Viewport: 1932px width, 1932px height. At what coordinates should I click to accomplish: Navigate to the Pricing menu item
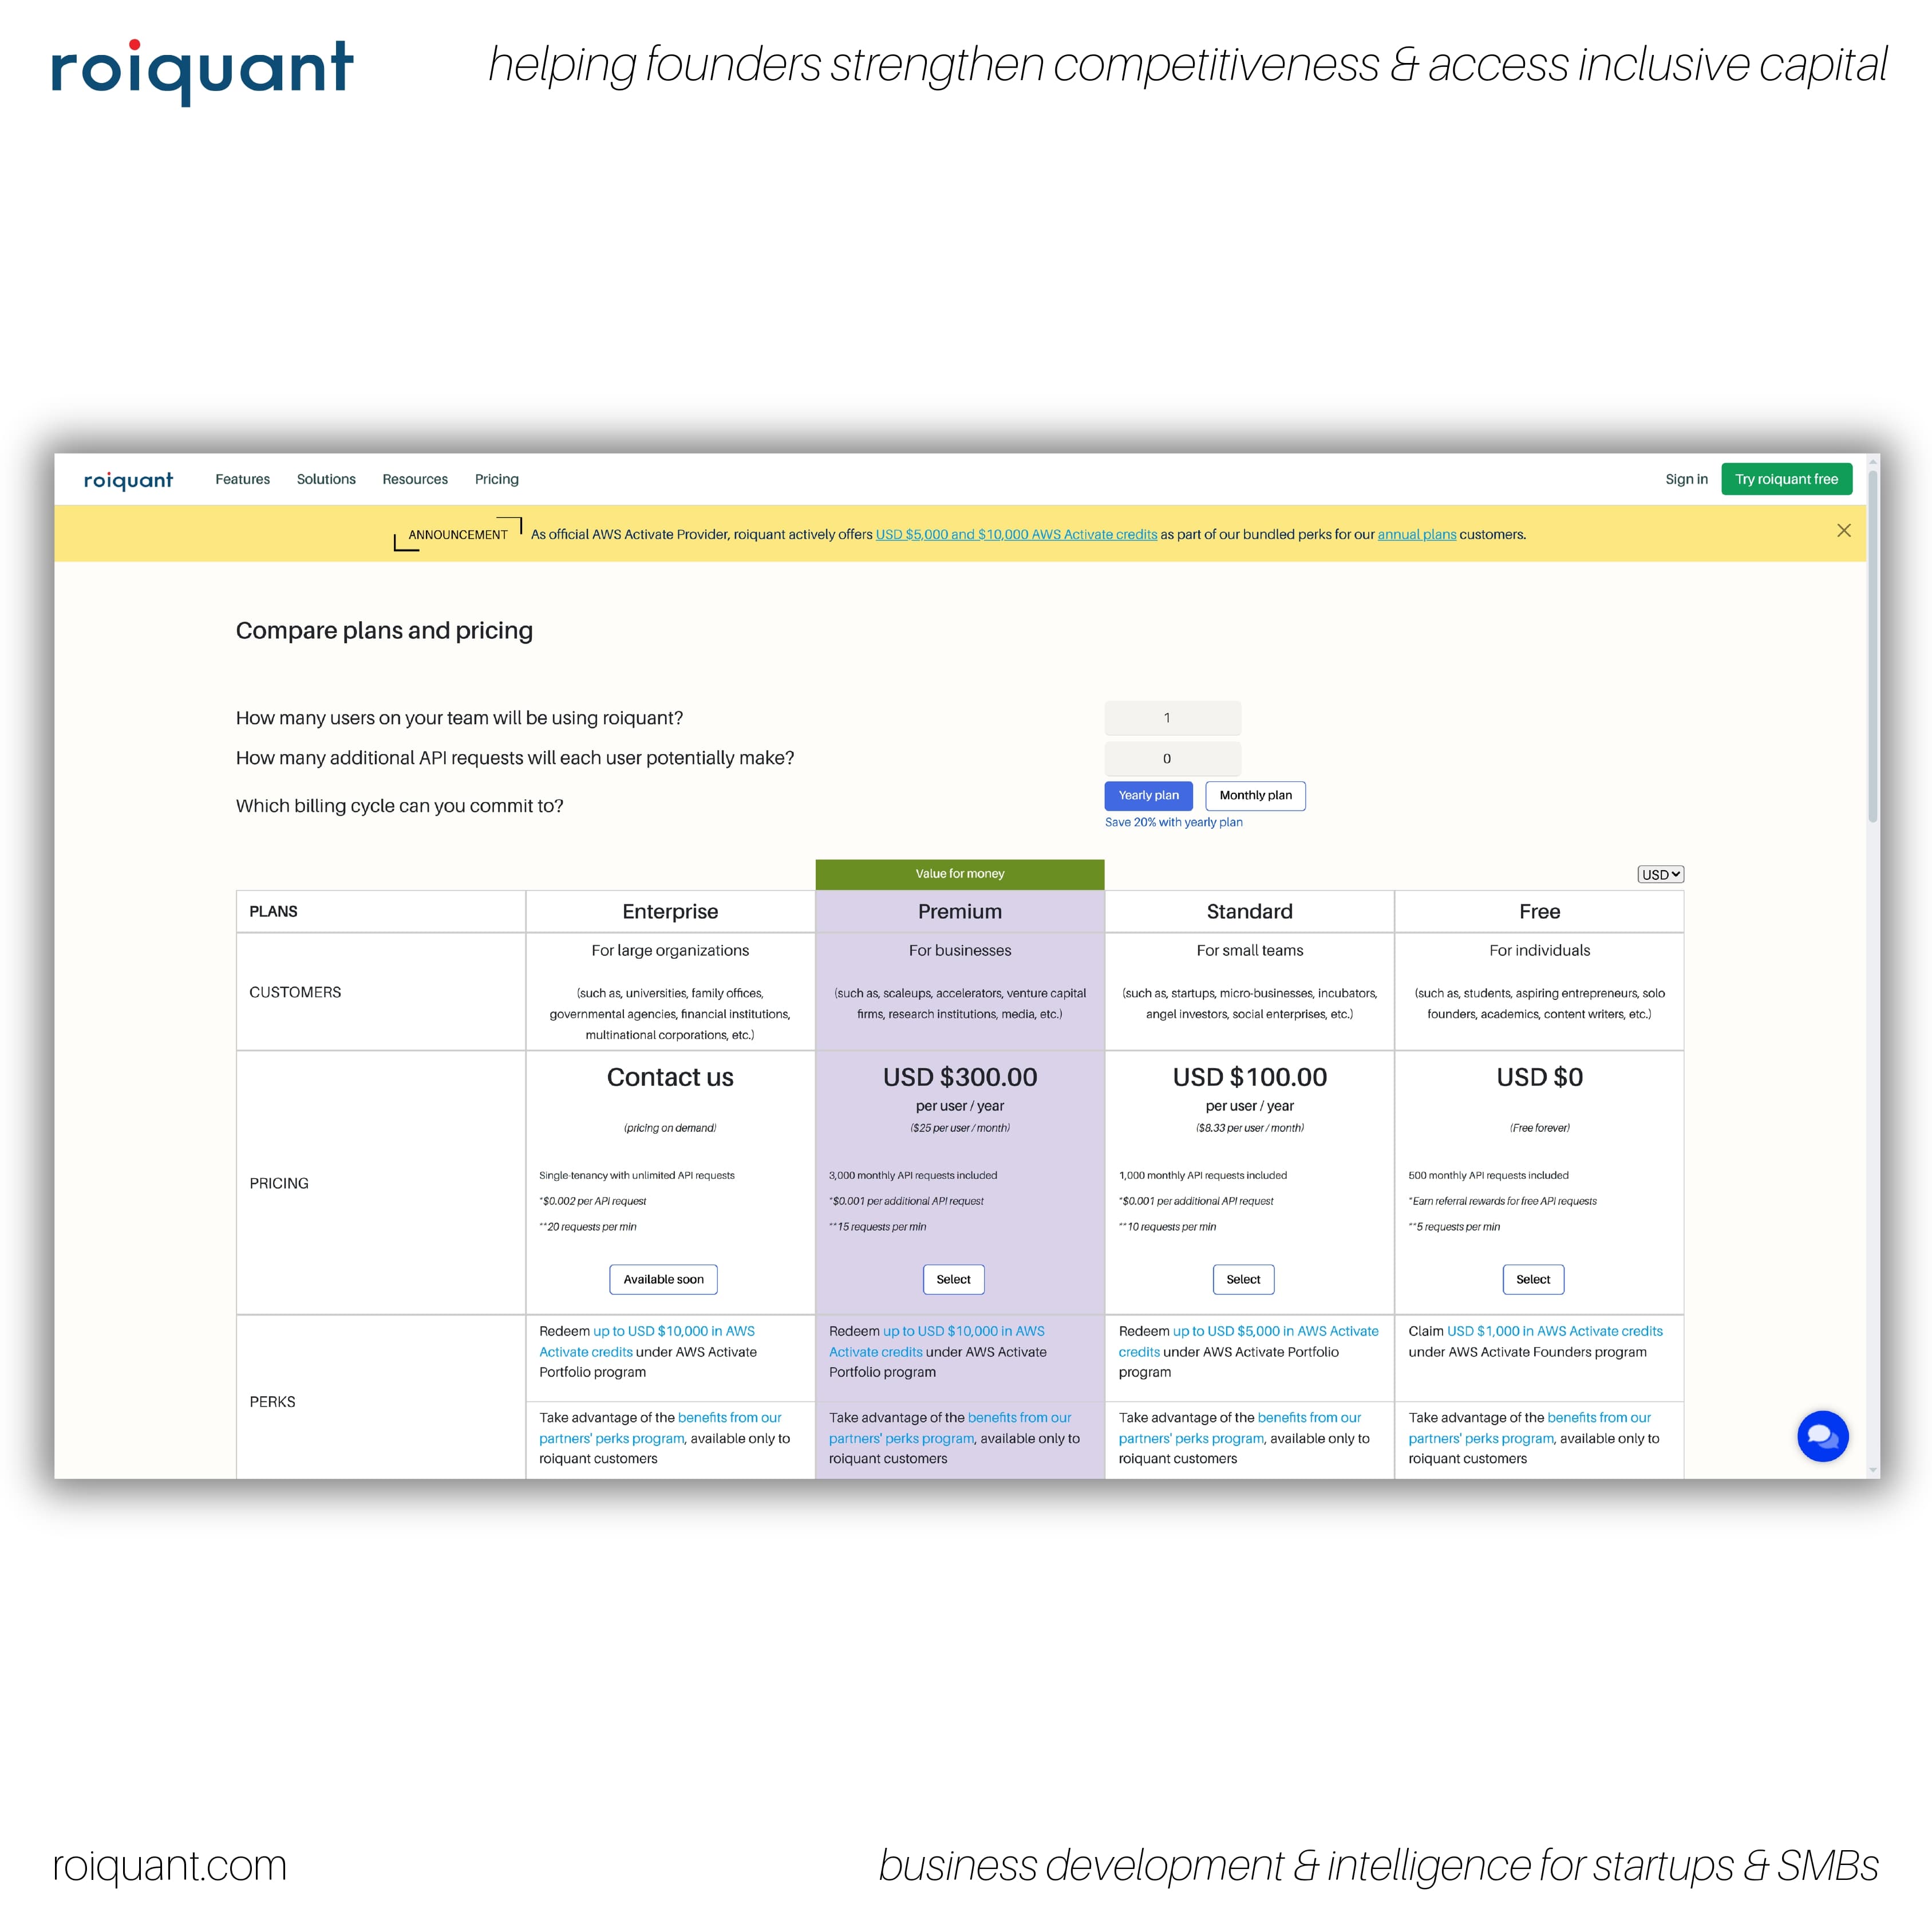point(496,479)
